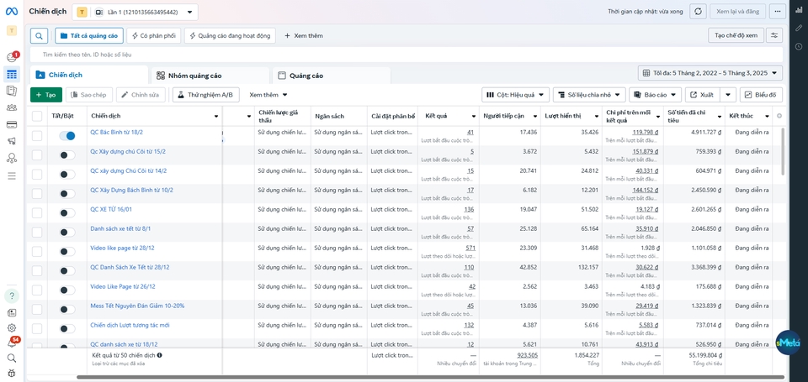This screenshot has height=382, width=808.
Task: Switch on Video like page từ 28/12 toggle
Action: pos(67,251)
